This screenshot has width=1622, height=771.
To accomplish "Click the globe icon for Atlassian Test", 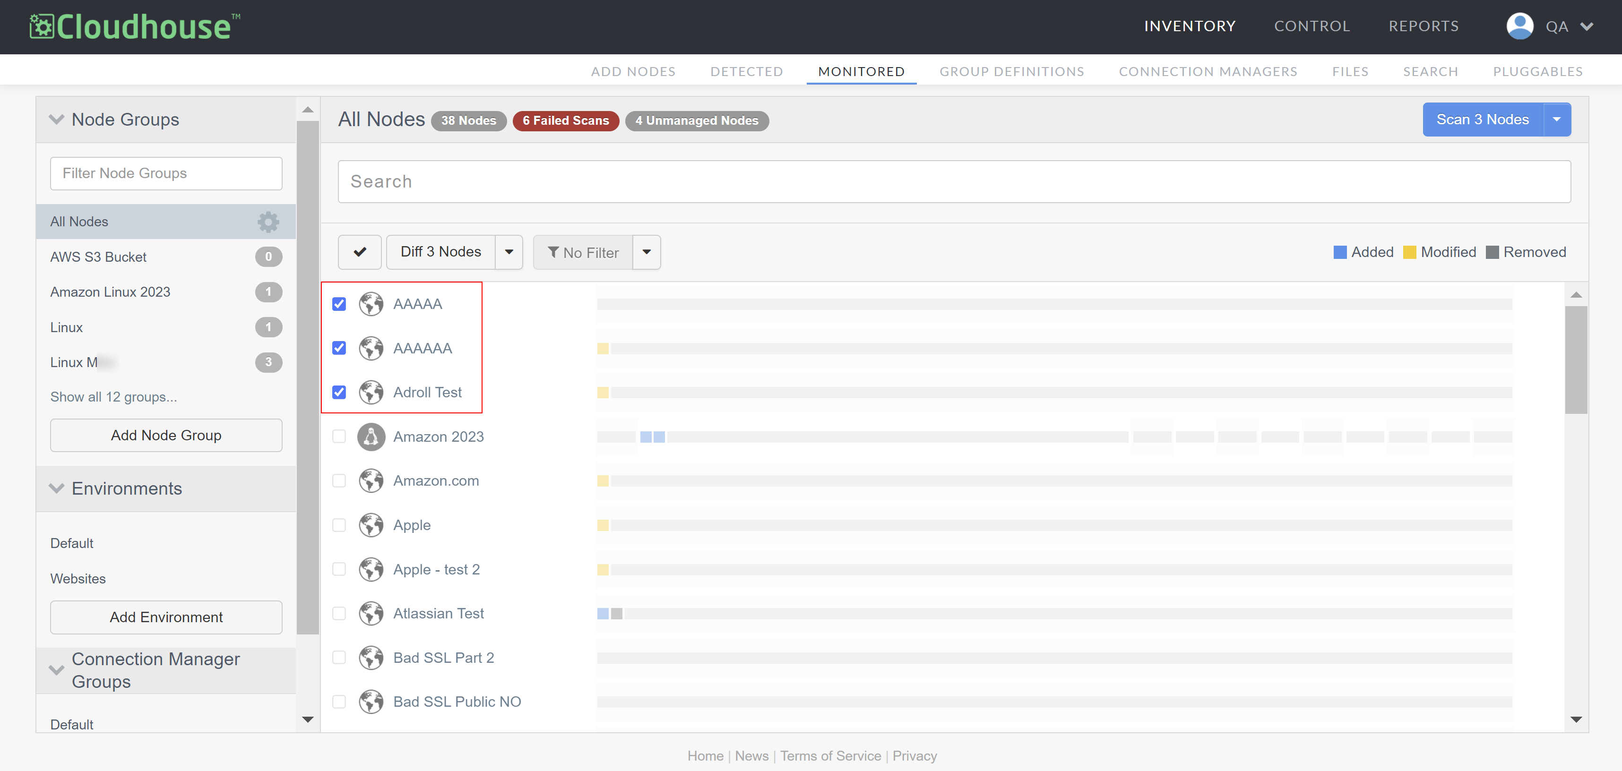I will [371, 614].
